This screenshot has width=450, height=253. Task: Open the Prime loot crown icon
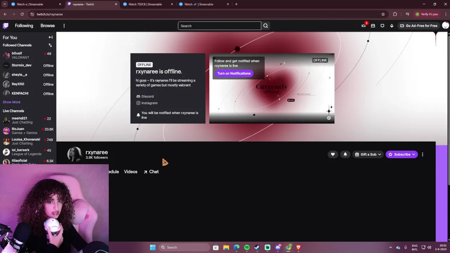click(x=364, y=26)
